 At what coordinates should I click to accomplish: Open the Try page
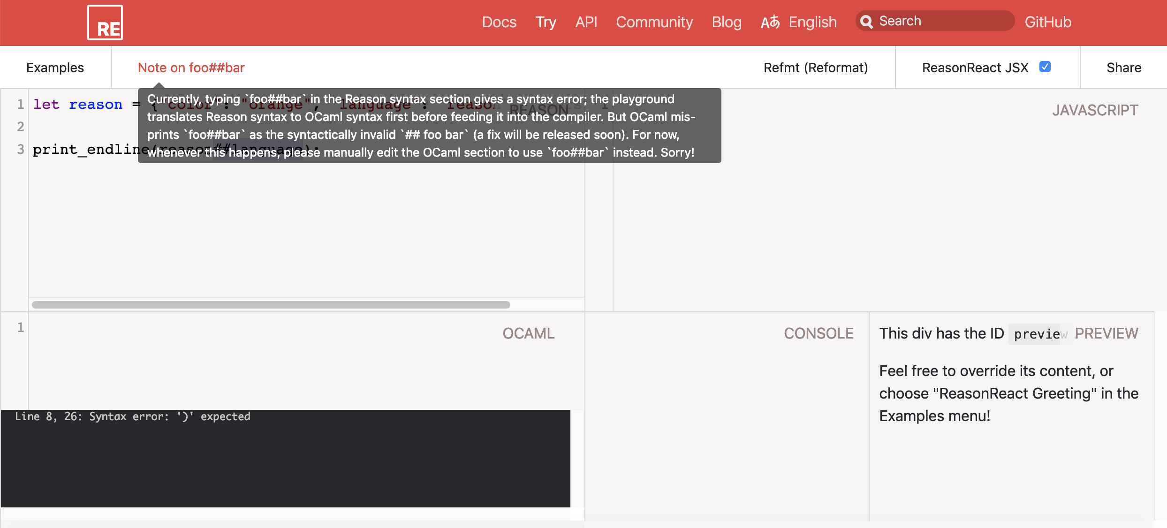tap(546, 22)
